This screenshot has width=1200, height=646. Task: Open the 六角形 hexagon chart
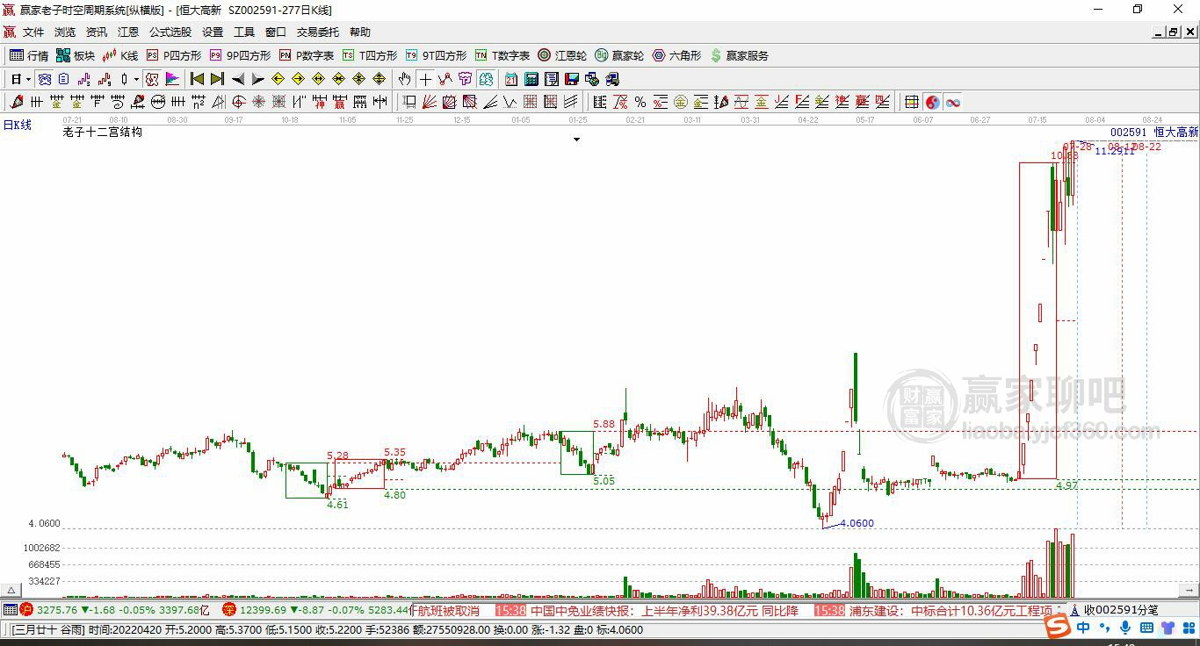pos(676,55)
